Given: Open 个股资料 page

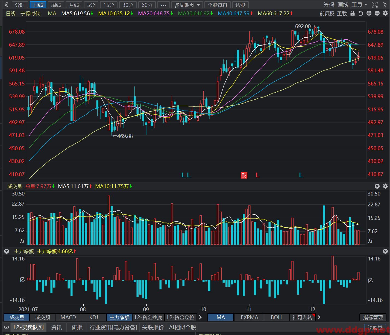Looking at the screenshot, I should 218,5.
